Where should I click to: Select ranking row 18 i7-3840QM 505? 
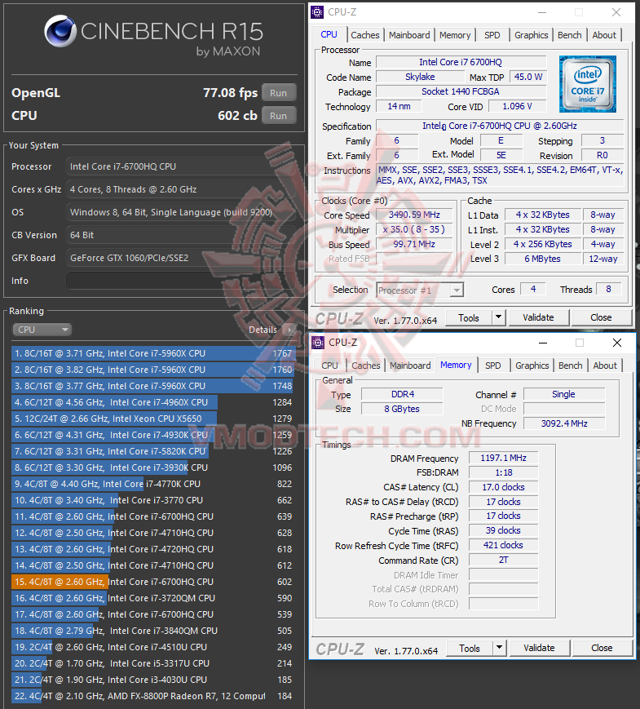coord(153,631)
